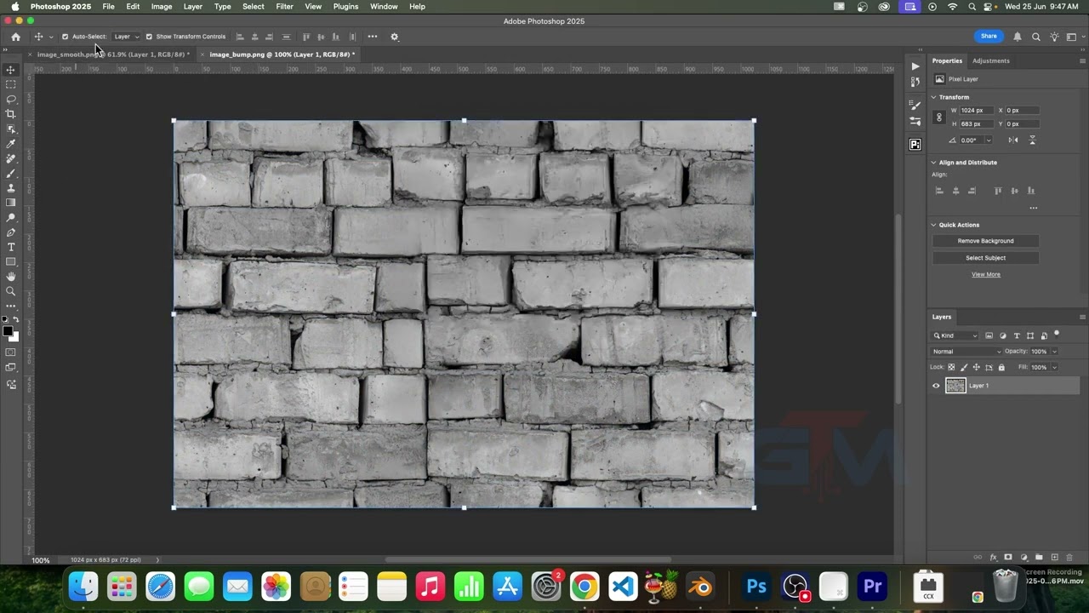Click the Select Subject button
The image size is (1089, 613).
pyautogui.click(x=985, y=258)
